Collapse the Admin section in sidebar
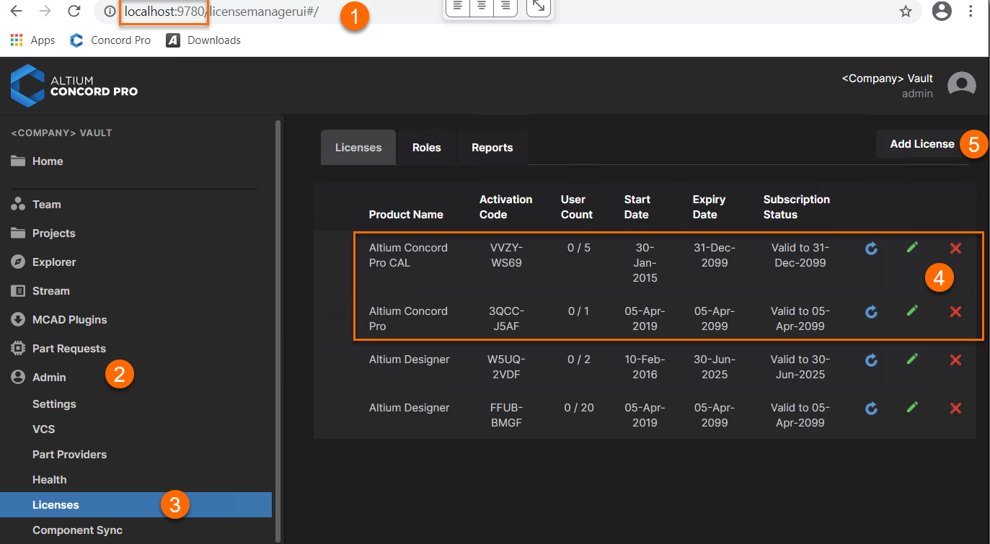This screenshot has width=990, height=544. 49,378
